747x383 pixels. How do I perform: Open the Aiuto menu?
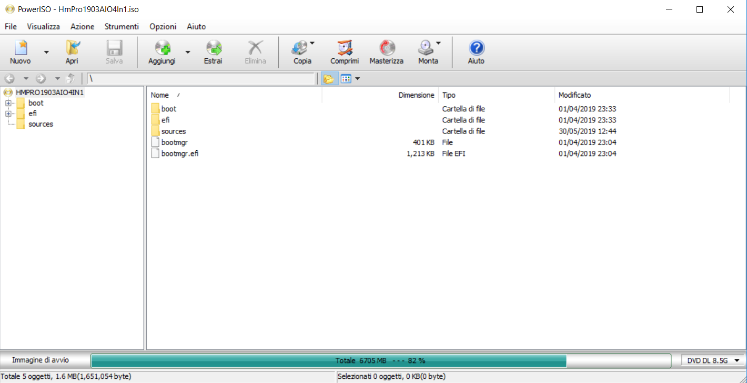pos(196,26)
